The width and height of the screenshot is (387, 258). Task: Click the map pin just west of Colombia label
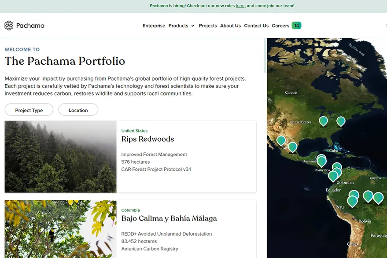pyautogui.click(x=333, y=176)
